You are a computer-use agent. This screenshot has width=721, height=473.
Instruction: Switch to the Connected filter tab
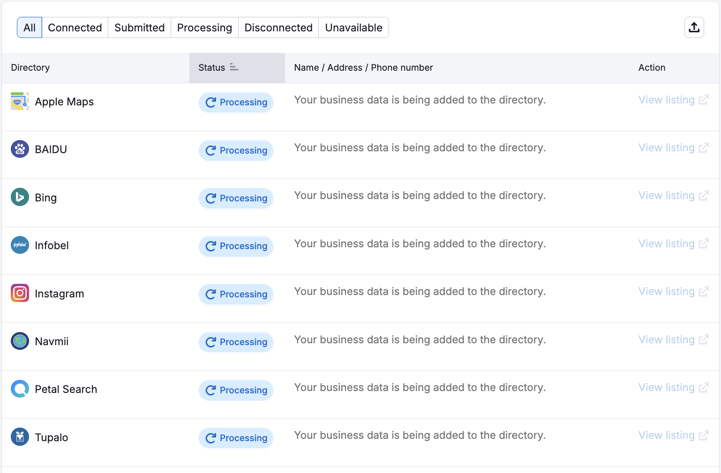click(75, 27)
